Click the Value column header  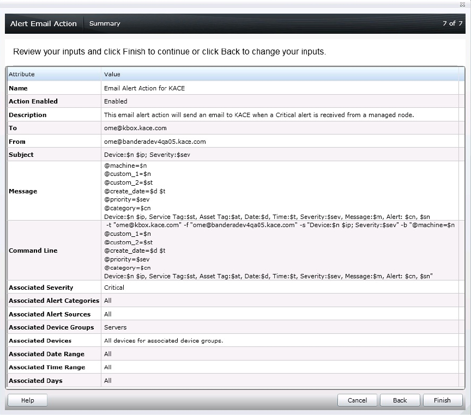click(112, 74)
